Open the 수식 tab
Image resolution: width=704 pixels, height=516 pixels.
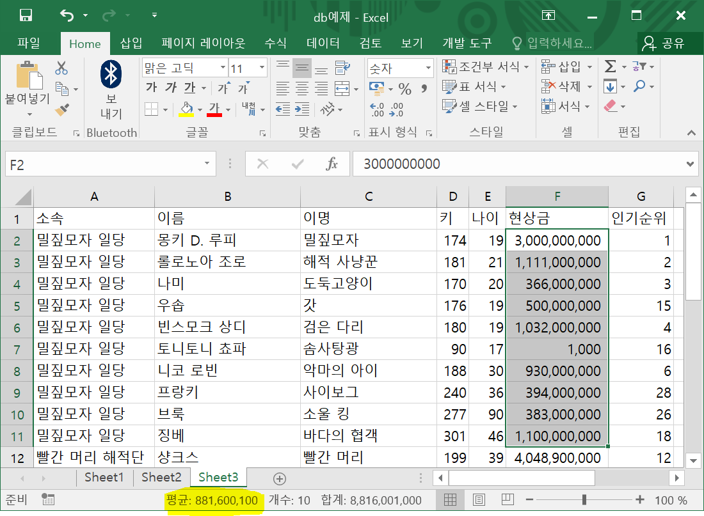pos(275,43)
